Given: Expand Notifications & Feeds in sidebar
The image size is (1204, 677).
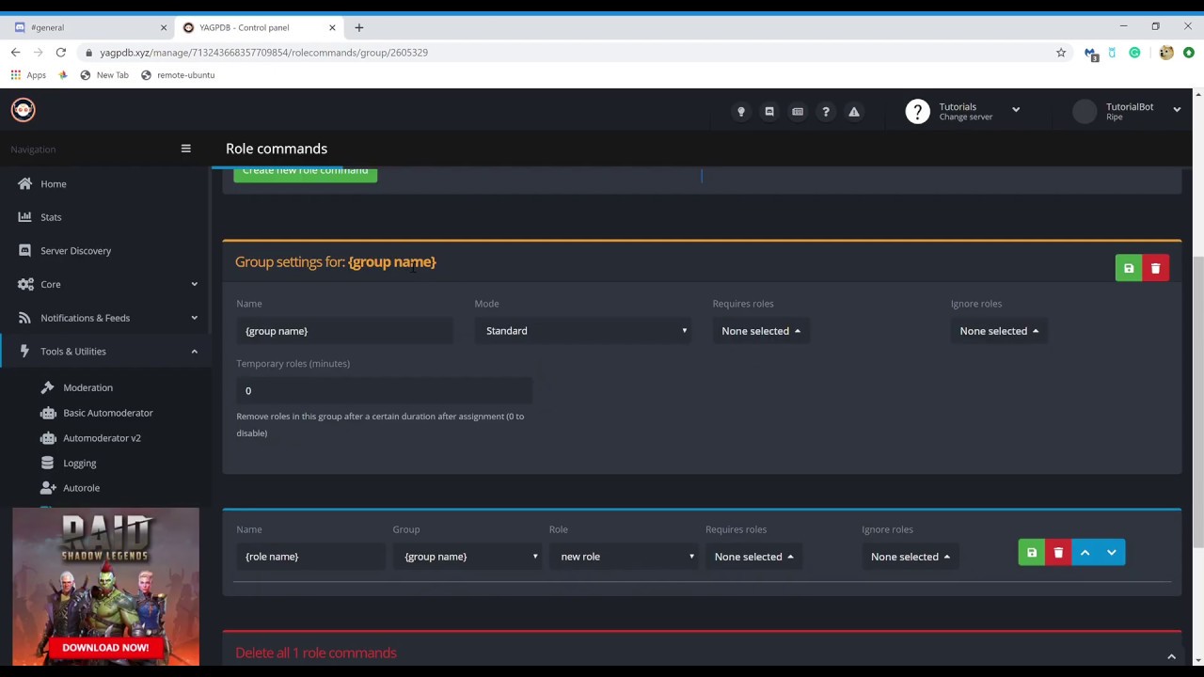Looking at the screenshot, I should click(105, 318).
